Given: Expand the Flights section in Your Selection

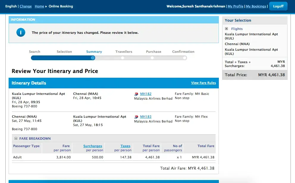Looking at the screenshot, I should pyautogui.click(x=227, y=29).
